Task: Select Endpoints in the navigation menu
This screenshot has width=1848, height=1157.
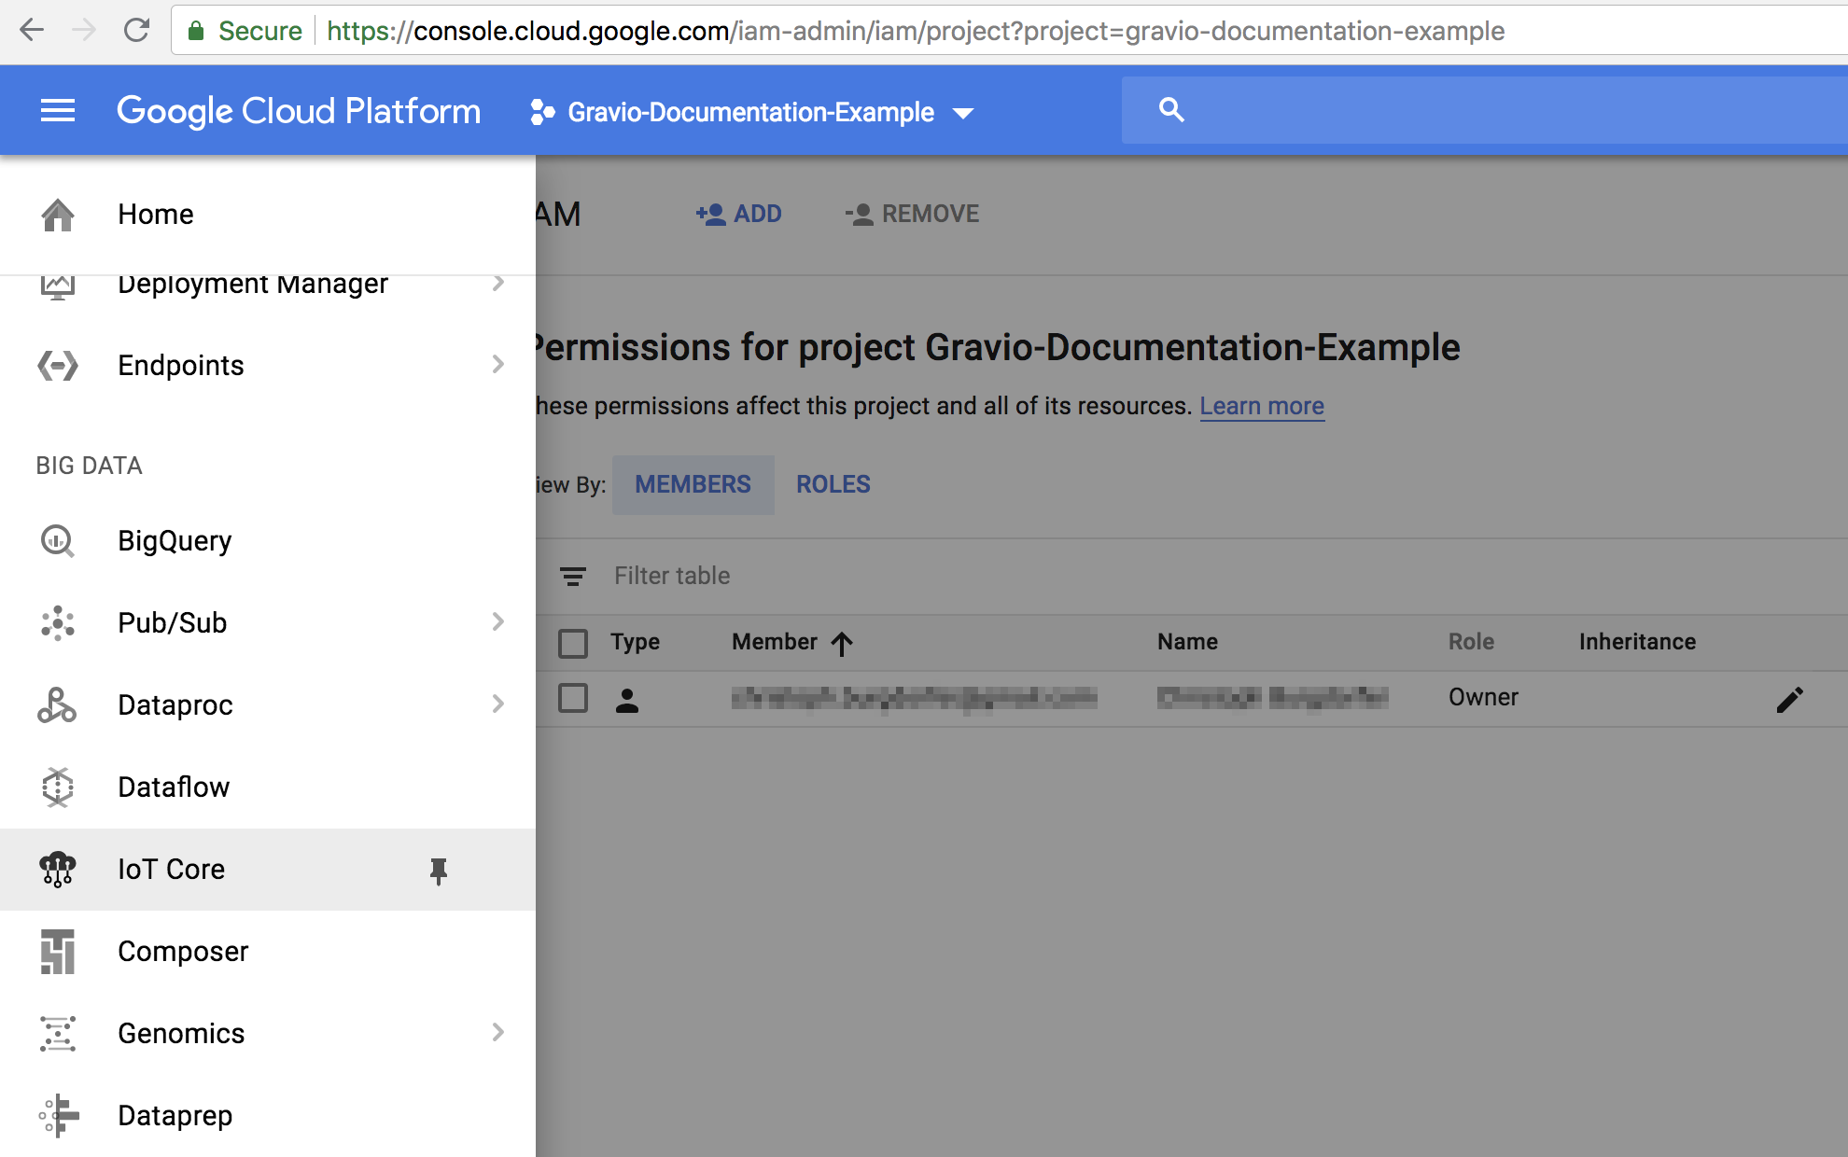Action: (x=268, y=365)
